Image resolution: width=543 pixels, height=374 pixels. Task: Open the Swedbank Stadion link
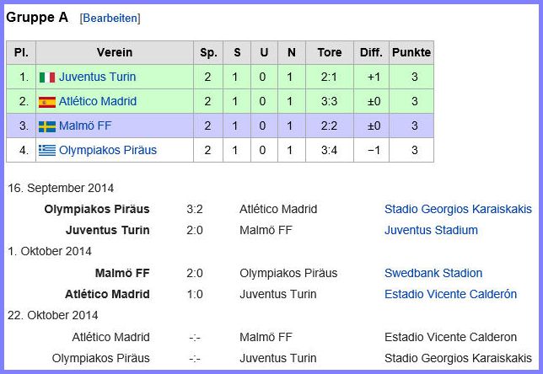(433, 273)
